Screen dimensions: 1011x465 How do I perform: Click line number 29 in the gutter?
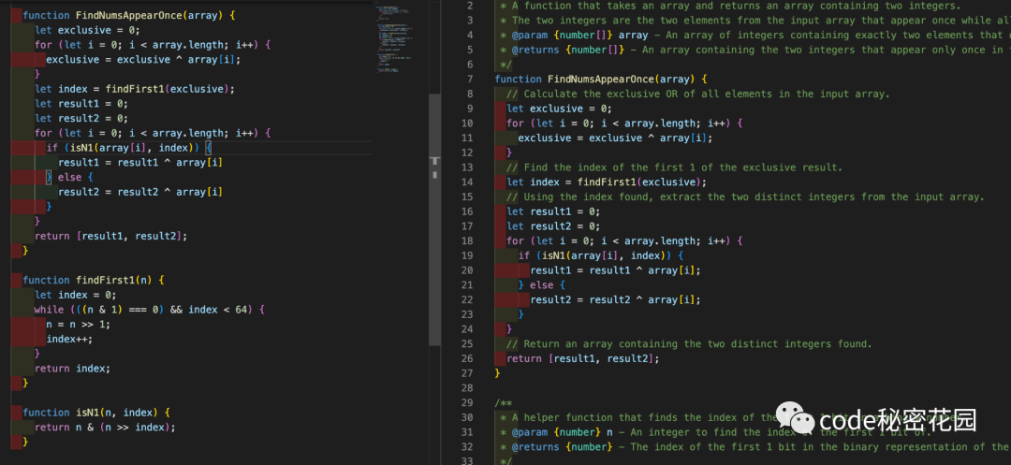click(467, 403)
